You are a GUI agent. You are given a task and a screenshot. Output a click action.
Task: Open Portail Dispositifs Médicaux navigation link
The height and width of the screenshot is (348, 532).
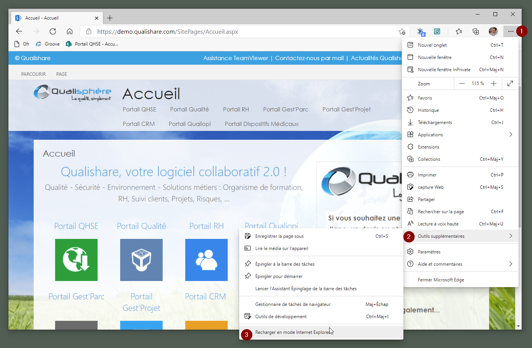(262, 124)
